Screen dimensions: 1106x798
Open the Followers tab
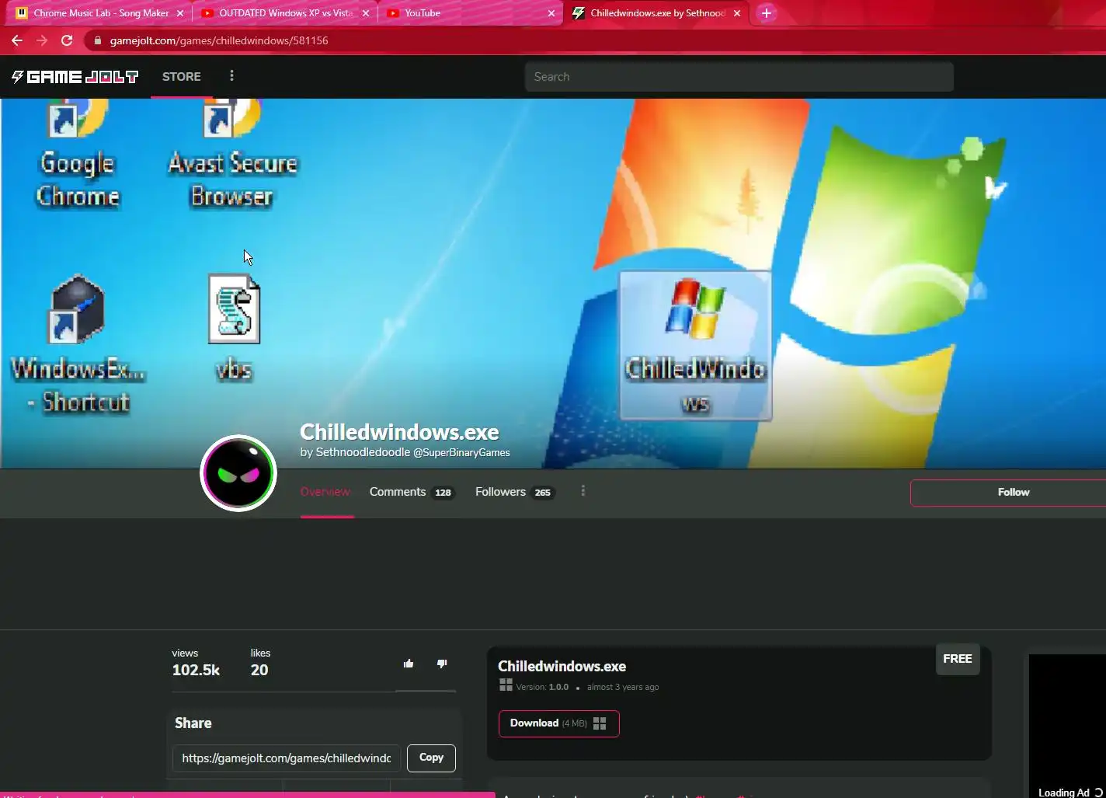[514, 492]
